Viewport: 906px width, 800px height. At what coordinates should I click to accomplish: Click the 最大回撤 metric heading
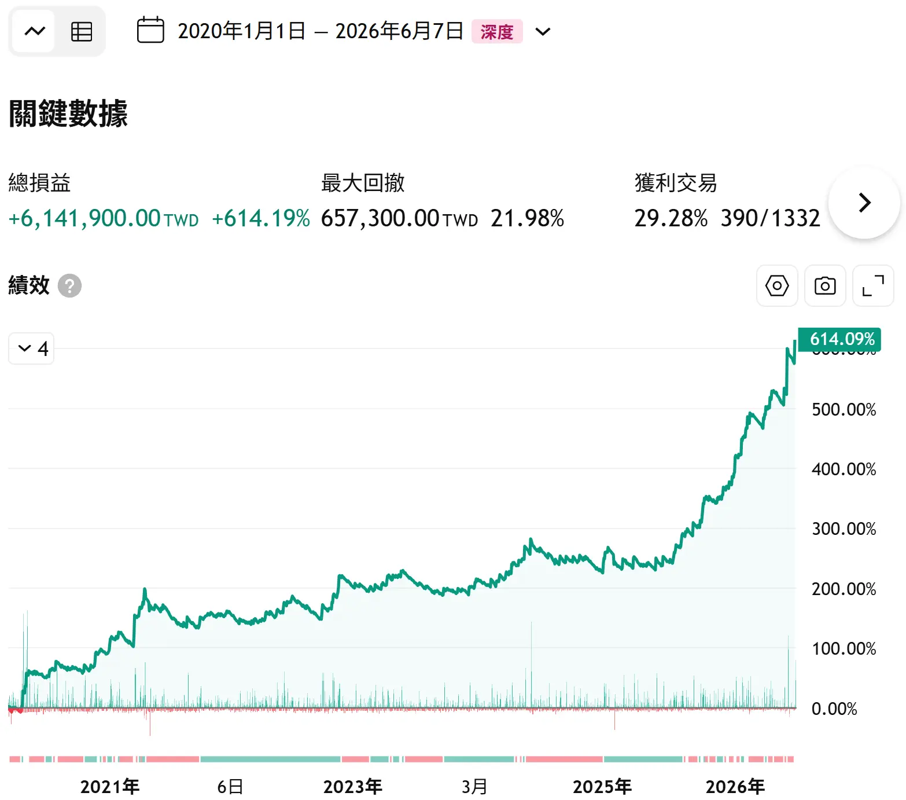[x=363, y=183]
